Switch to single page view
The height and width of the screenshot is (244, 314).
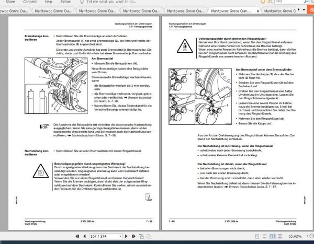coord(257,236)
